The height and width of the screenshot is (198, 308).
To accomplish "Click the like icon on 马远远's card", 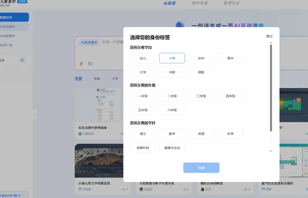I will (185, 189).
